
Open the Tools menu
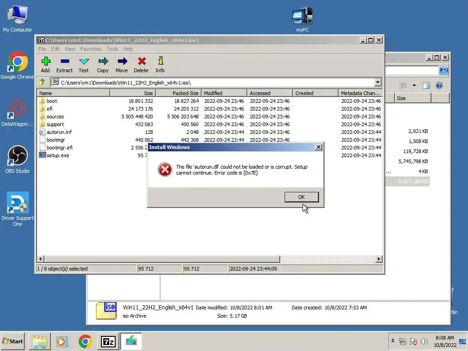point(112,49)
